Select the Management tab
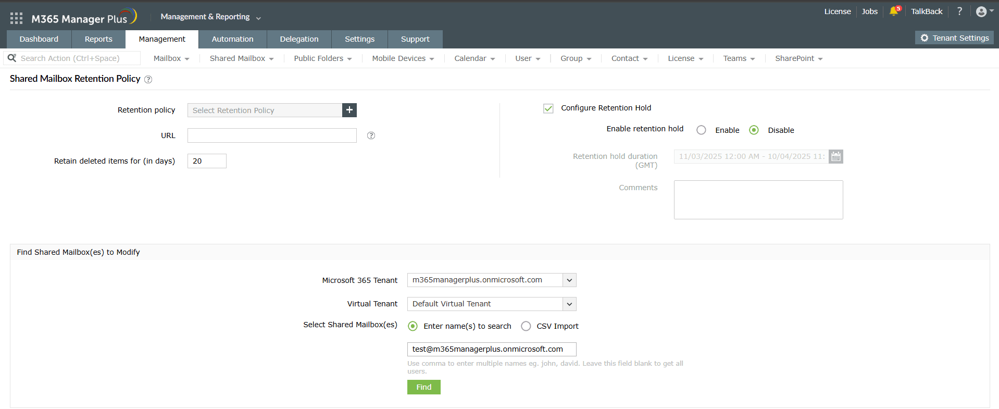 tap(162, 39)
